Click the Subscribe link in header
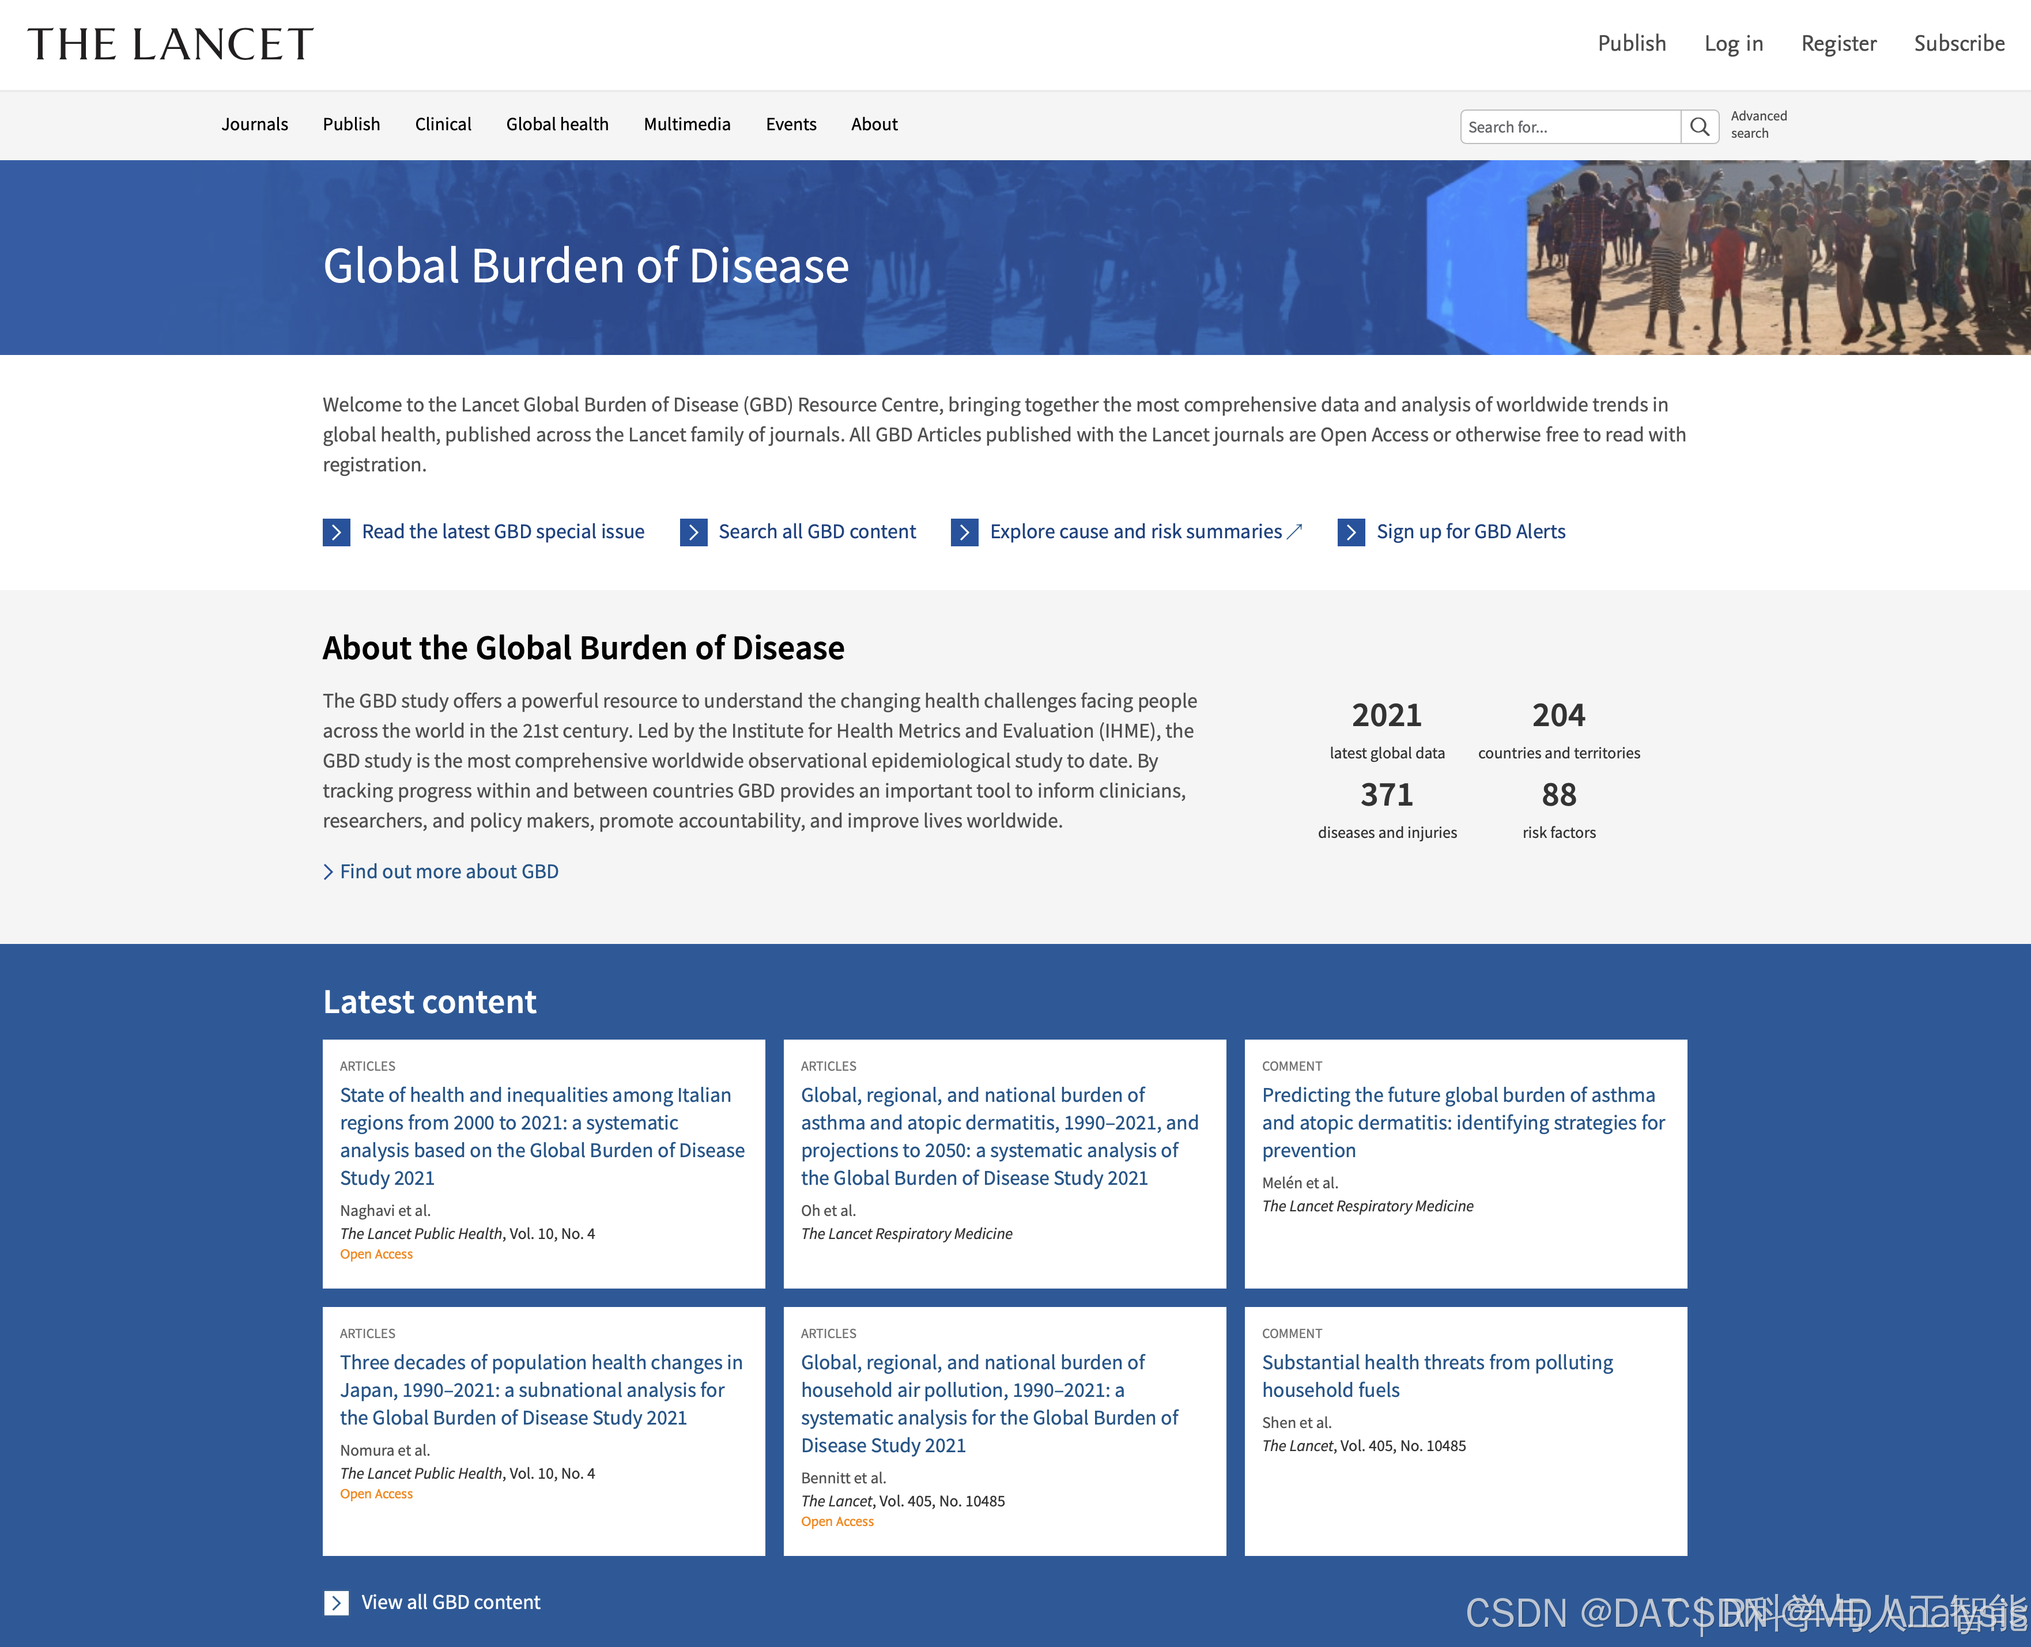Image resolution: width=2031 pixels, height=1647 pixels. coord(1958,44)
